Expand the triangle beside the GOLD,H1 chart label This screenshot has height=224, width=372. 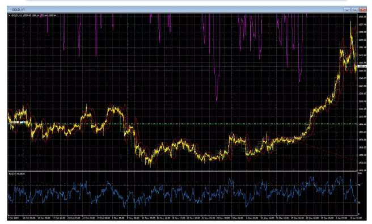point(9,15)
